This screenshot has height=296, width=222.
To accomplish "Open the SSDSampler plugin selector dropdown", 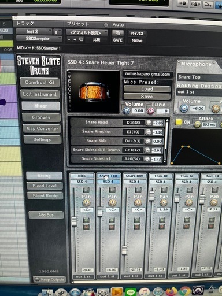I will pos(39,39).
